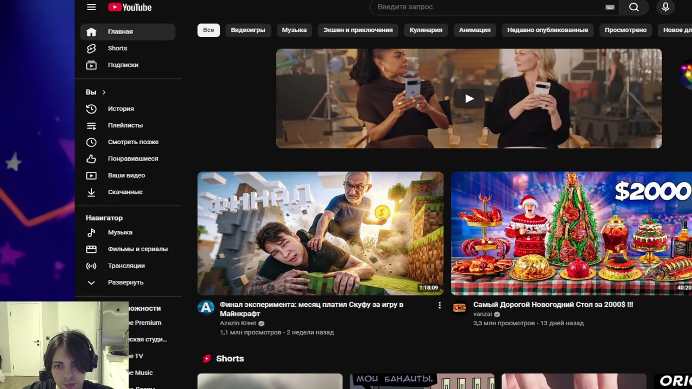692x389 pixels.
Task: Select the Видеоигры filter chip
Action: click(x=248, y=30)
